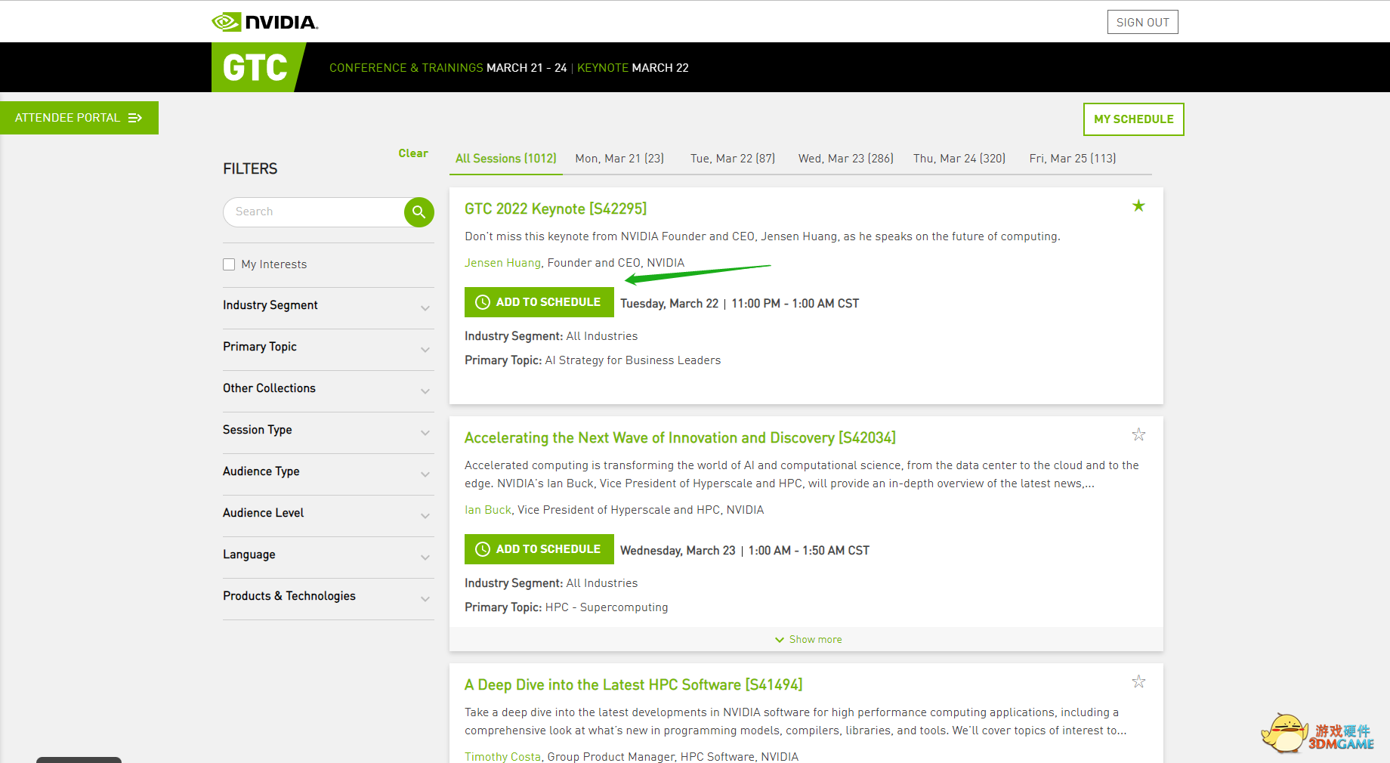This screenshot has height=763, width=1390.
Task: Switch to the Wed, Mar 23 tab
Action: tap(846, 159)
